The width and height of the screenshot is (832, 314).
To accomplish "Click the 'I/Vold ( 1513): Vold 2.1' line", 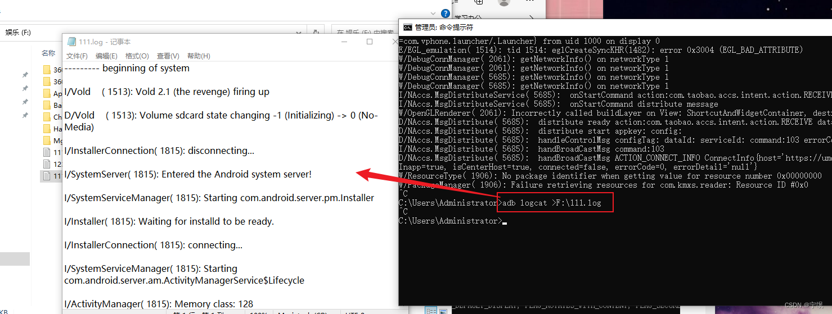I will [167, 92].
